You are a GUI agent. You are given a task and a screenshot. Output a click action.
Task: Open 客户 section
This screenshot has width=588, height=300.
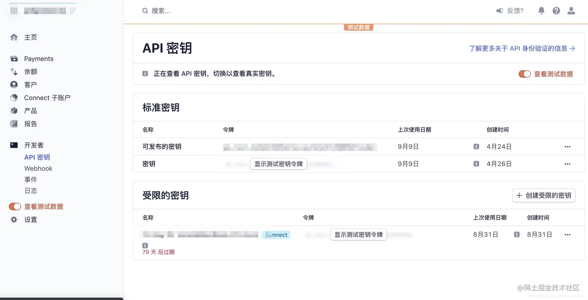pos(31,84)
